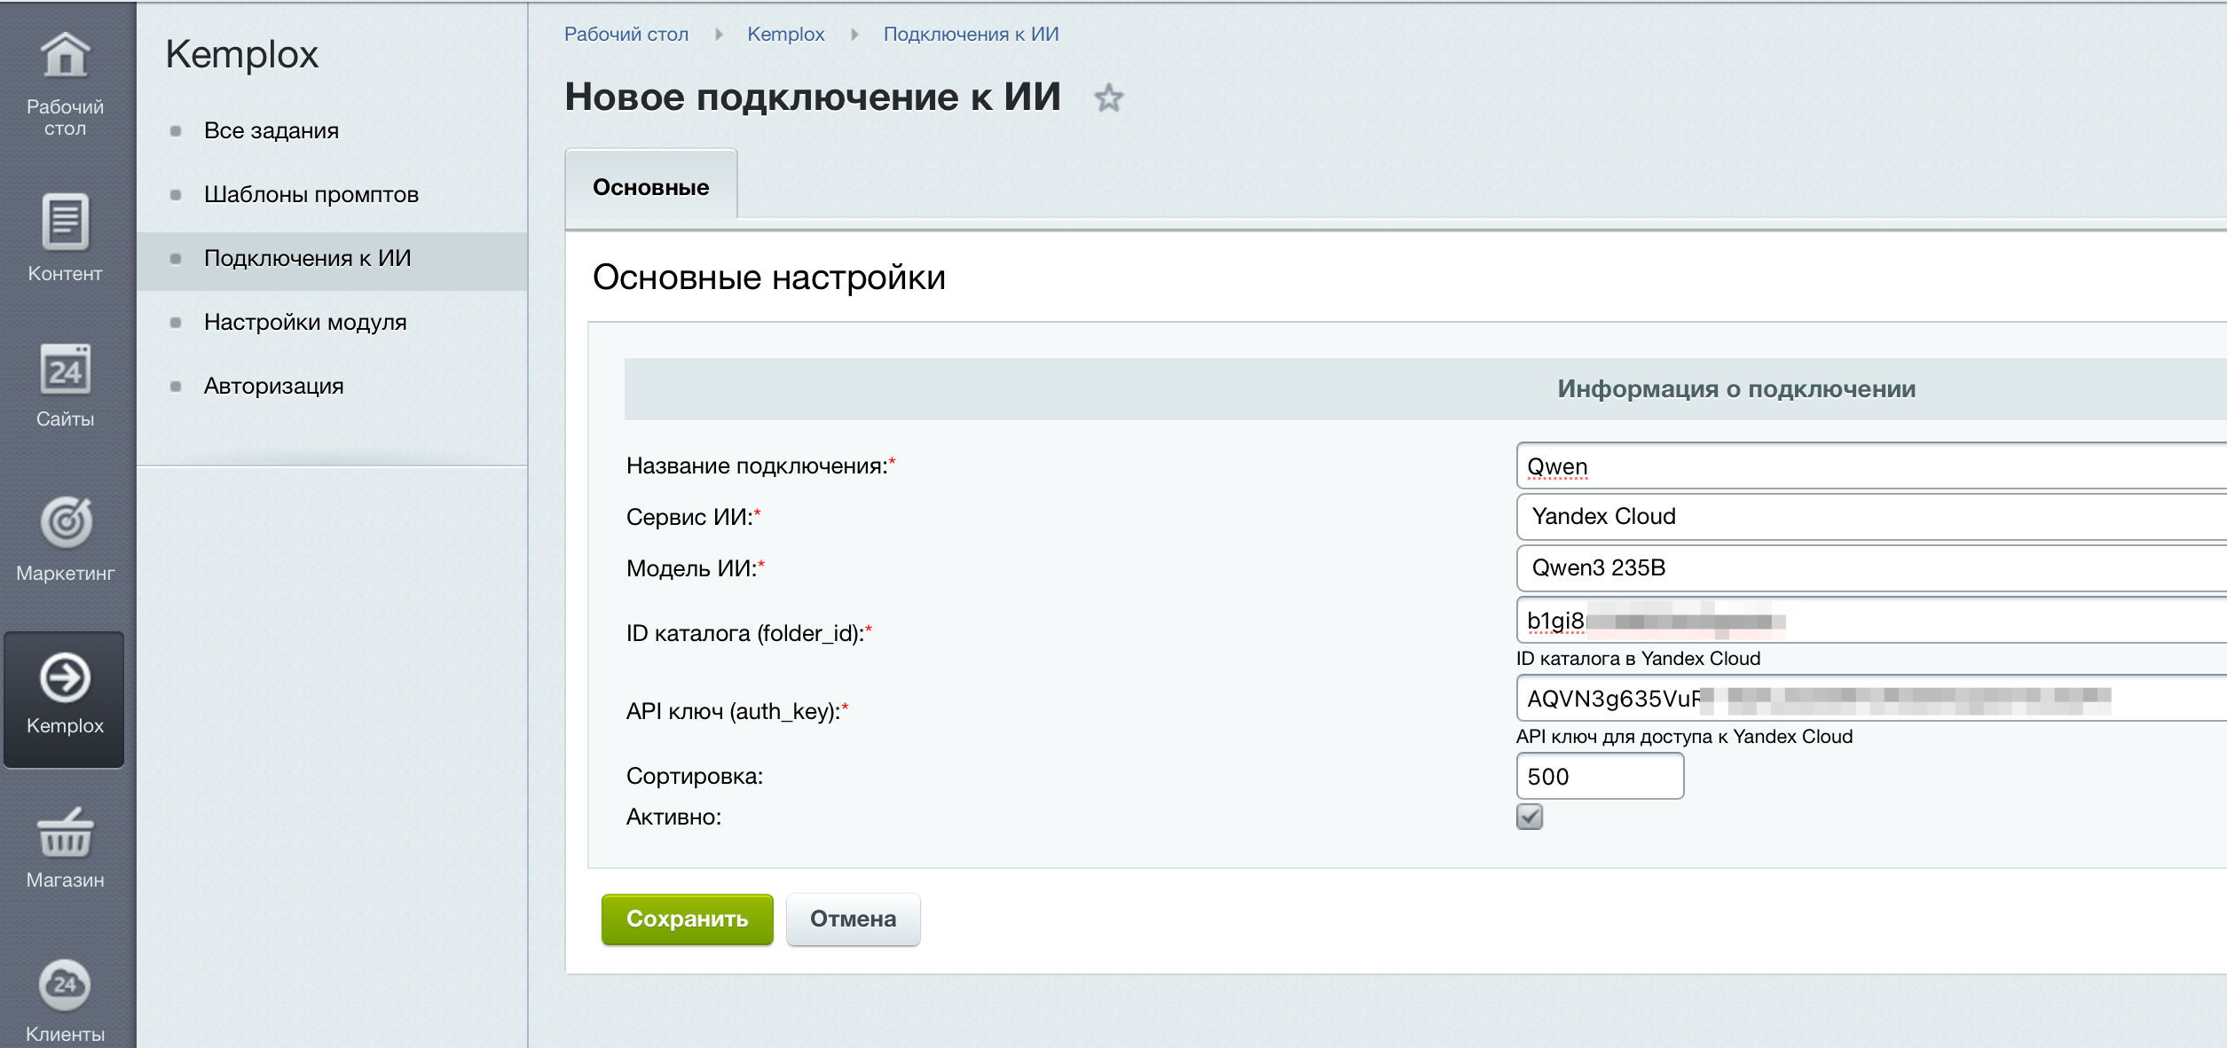2227x1048 pixels.
Task: Open the Сайты calendar icon
Action: (x=65, y=370)
